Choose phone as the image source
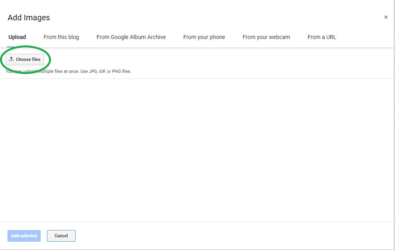Viewport: 395px width, 250px height. pyautogui.click(x=204, y=37)
